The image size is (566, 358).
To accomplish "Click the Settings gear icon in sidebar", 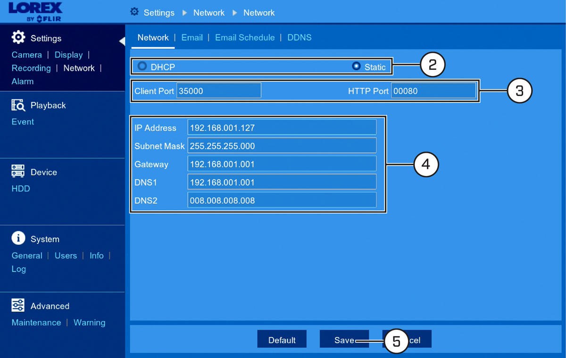I will click(x=18, y=37).
